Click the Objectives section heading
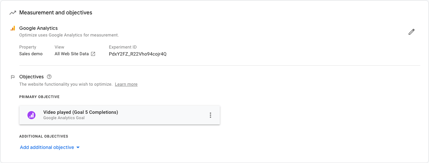429x163 pixels. coord(31,77)
